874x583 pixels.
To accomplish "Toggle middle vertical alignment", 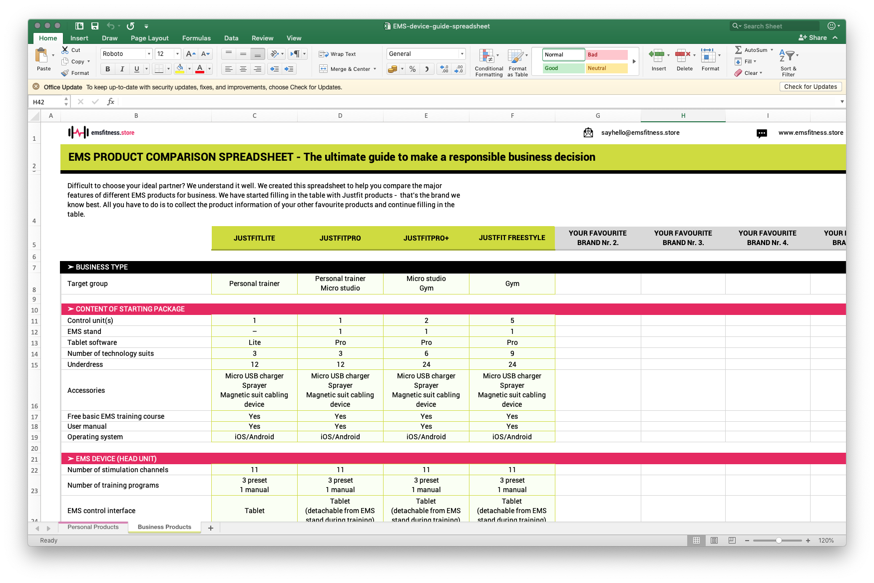I will tap(243, 54).
